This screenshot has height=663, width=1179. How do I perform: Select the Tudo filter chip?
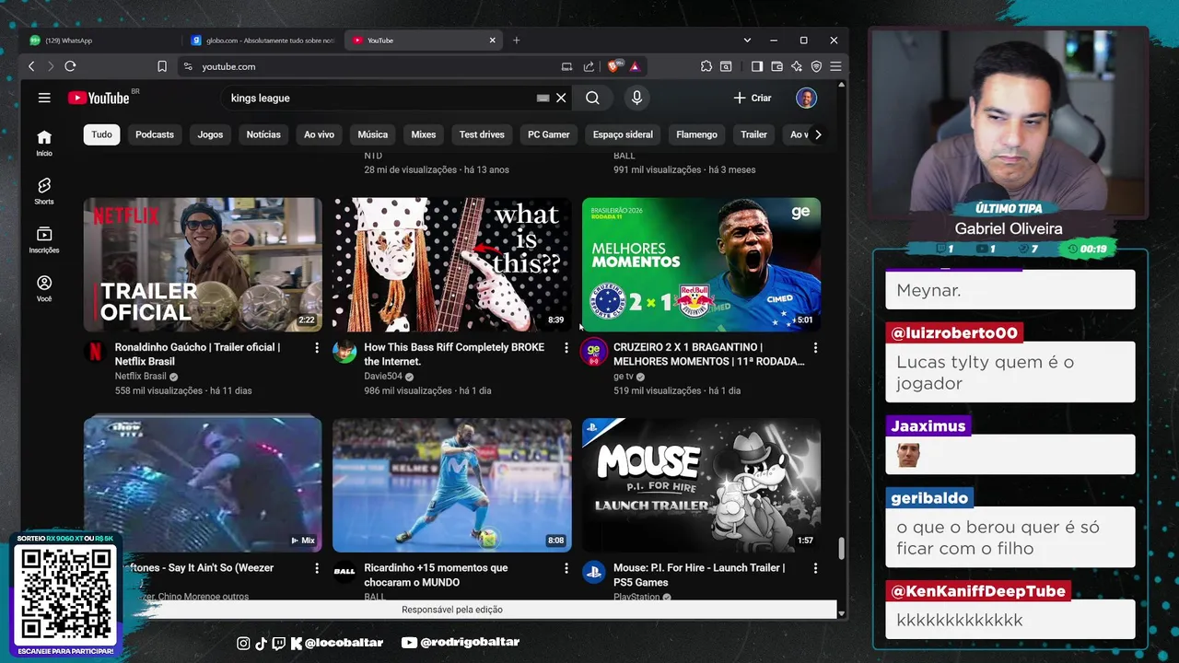102,134
